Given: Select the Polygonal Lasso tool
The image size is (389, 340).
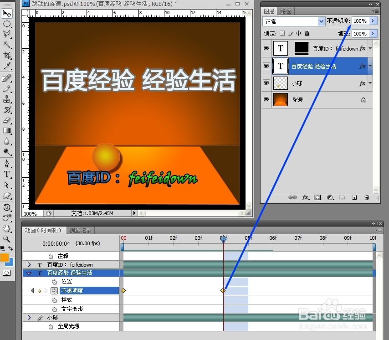Looking at the screenshot, I should click(x=7, y=34).
